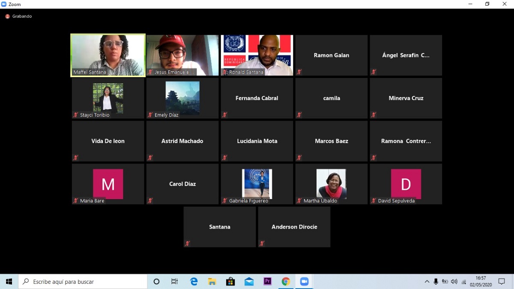Screen dimensions: 514x289
Task: Select Maffel Santana's video tile
Action: click(108, 55)
